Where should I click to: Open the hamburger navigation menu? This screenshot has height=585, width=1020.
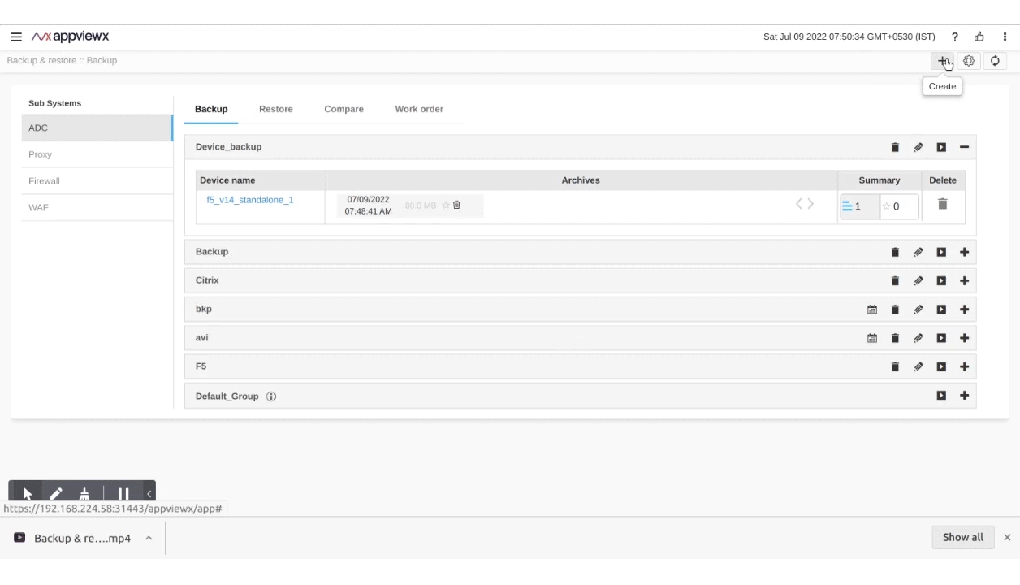coord(15,37)
